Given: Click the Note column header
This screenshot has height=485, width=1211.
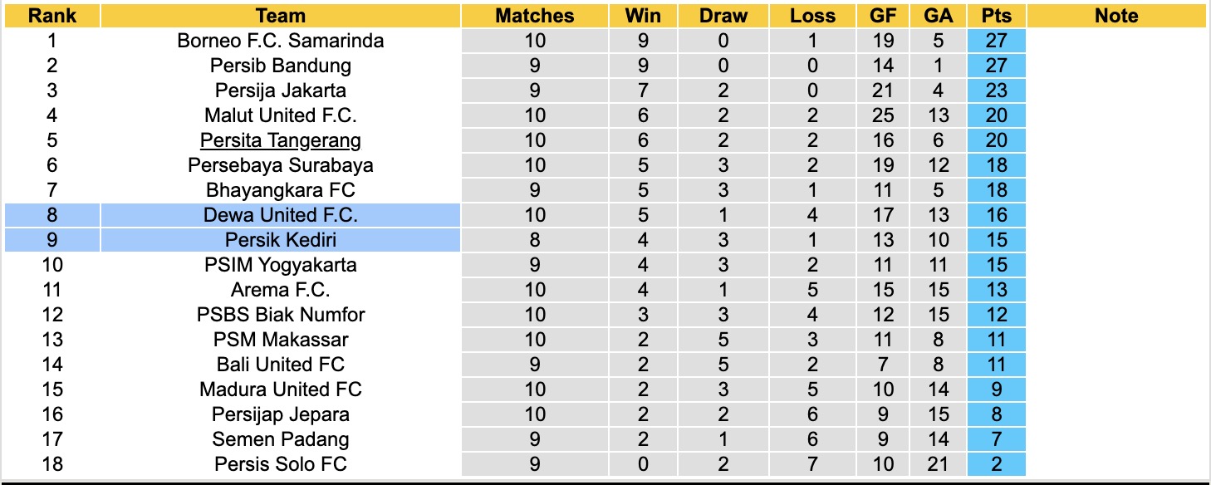Looking at the screenshot, I should [1116, 16].
